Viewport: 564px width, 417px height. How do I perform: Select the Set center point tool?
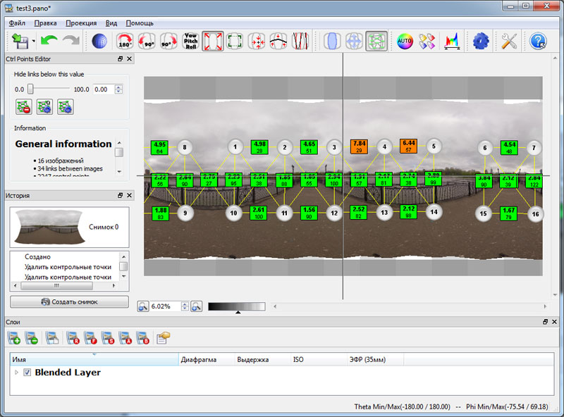tap(257, 41)
